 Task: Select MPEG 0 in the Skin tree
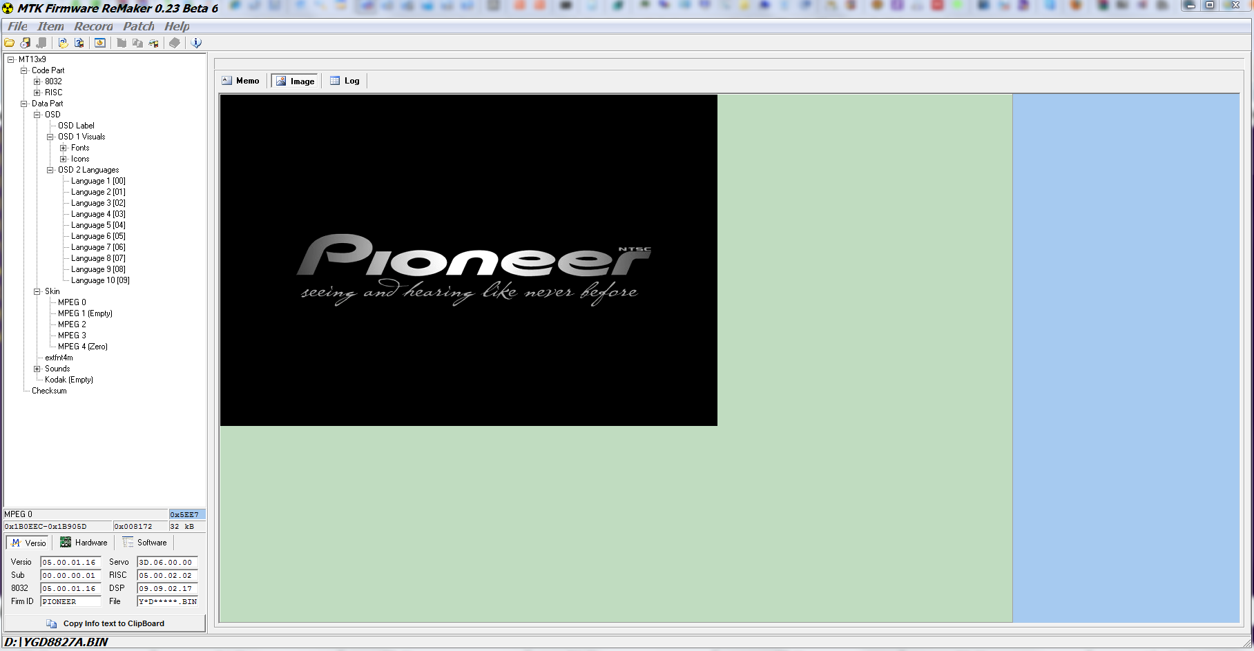72,302
